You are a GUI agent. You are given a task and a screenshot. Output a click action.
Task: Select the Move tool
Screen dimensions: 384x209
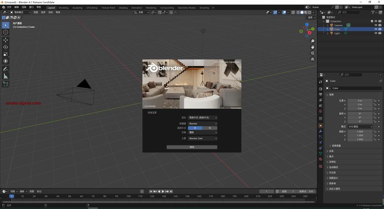click(x=5, y=40)
